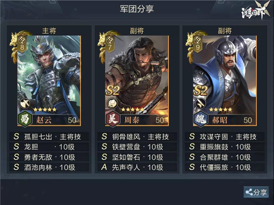Tap the 蜀 faction badge on 赵云 card

coord(25,119)
